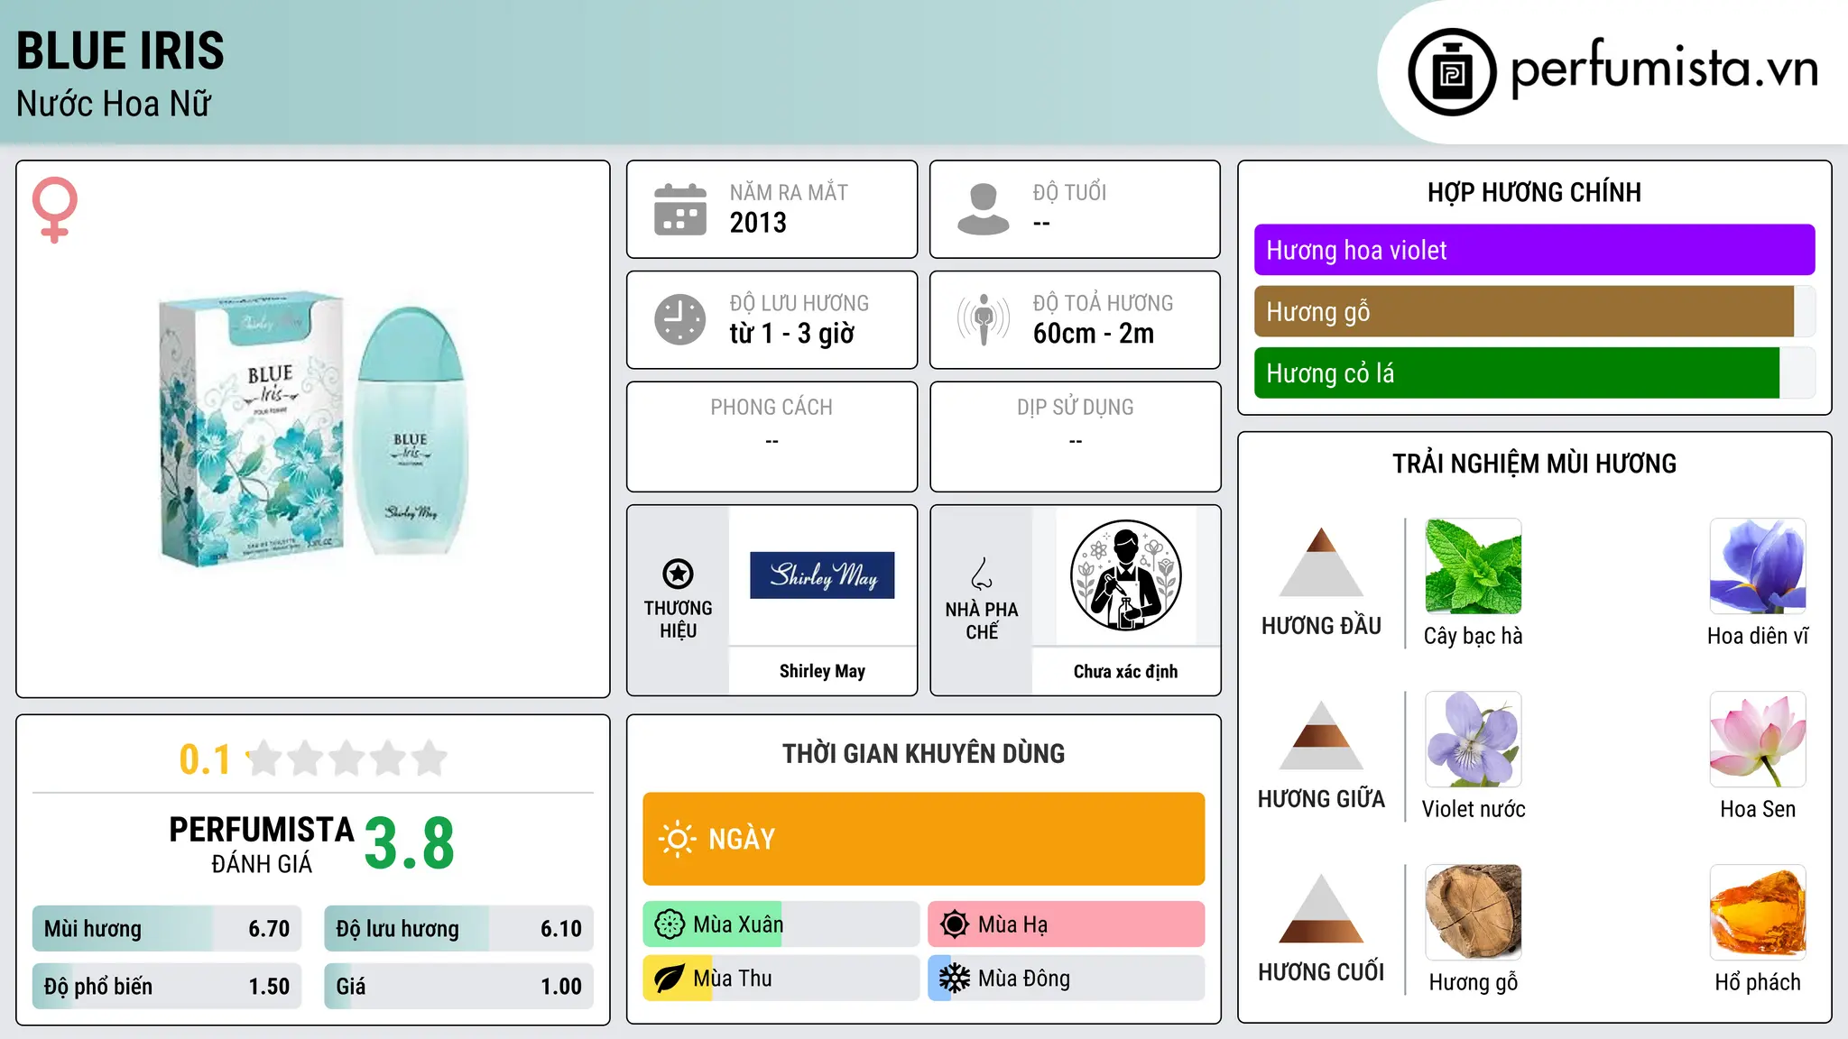1848x1039 pixels.
Task: Click the HƯƠNG GIỮA label
Action: point(1321,799)
